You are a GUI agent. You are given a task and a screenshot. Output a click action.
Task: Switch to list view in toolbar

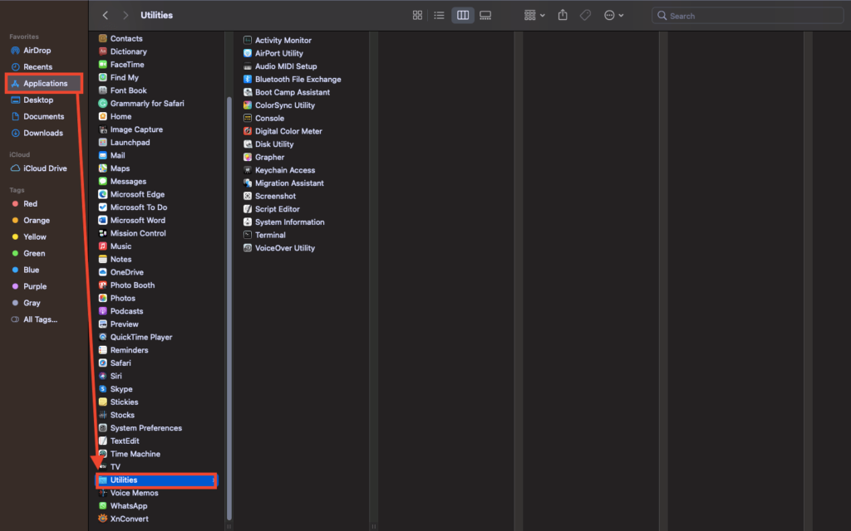tap(440, 16)
